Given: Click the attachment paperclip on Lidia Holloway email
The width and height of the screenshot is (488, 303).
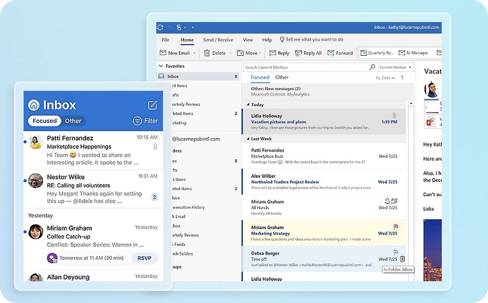Looking at the screenshot, I should tap(394, 115).
